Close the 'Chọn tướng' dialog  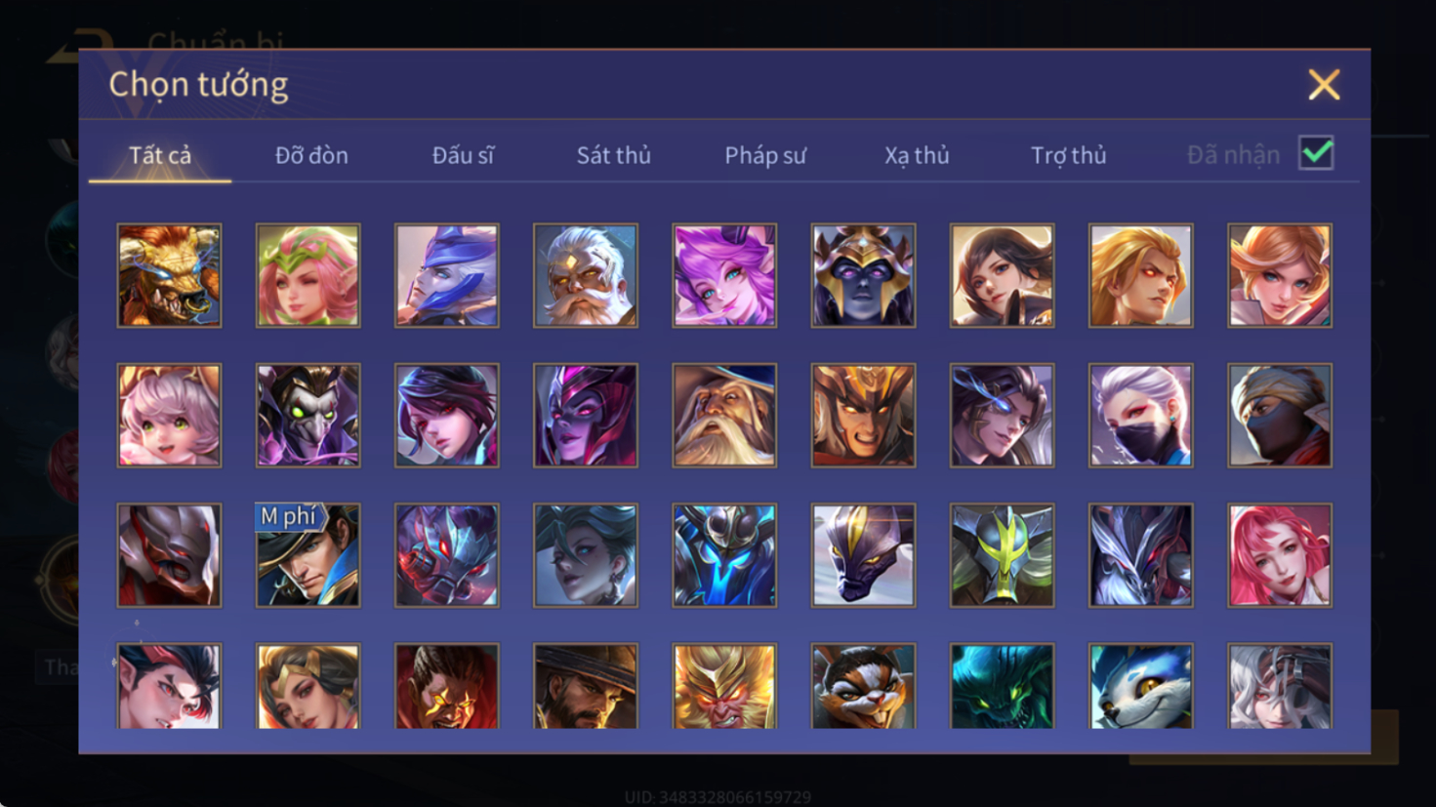pos(1324,85)
